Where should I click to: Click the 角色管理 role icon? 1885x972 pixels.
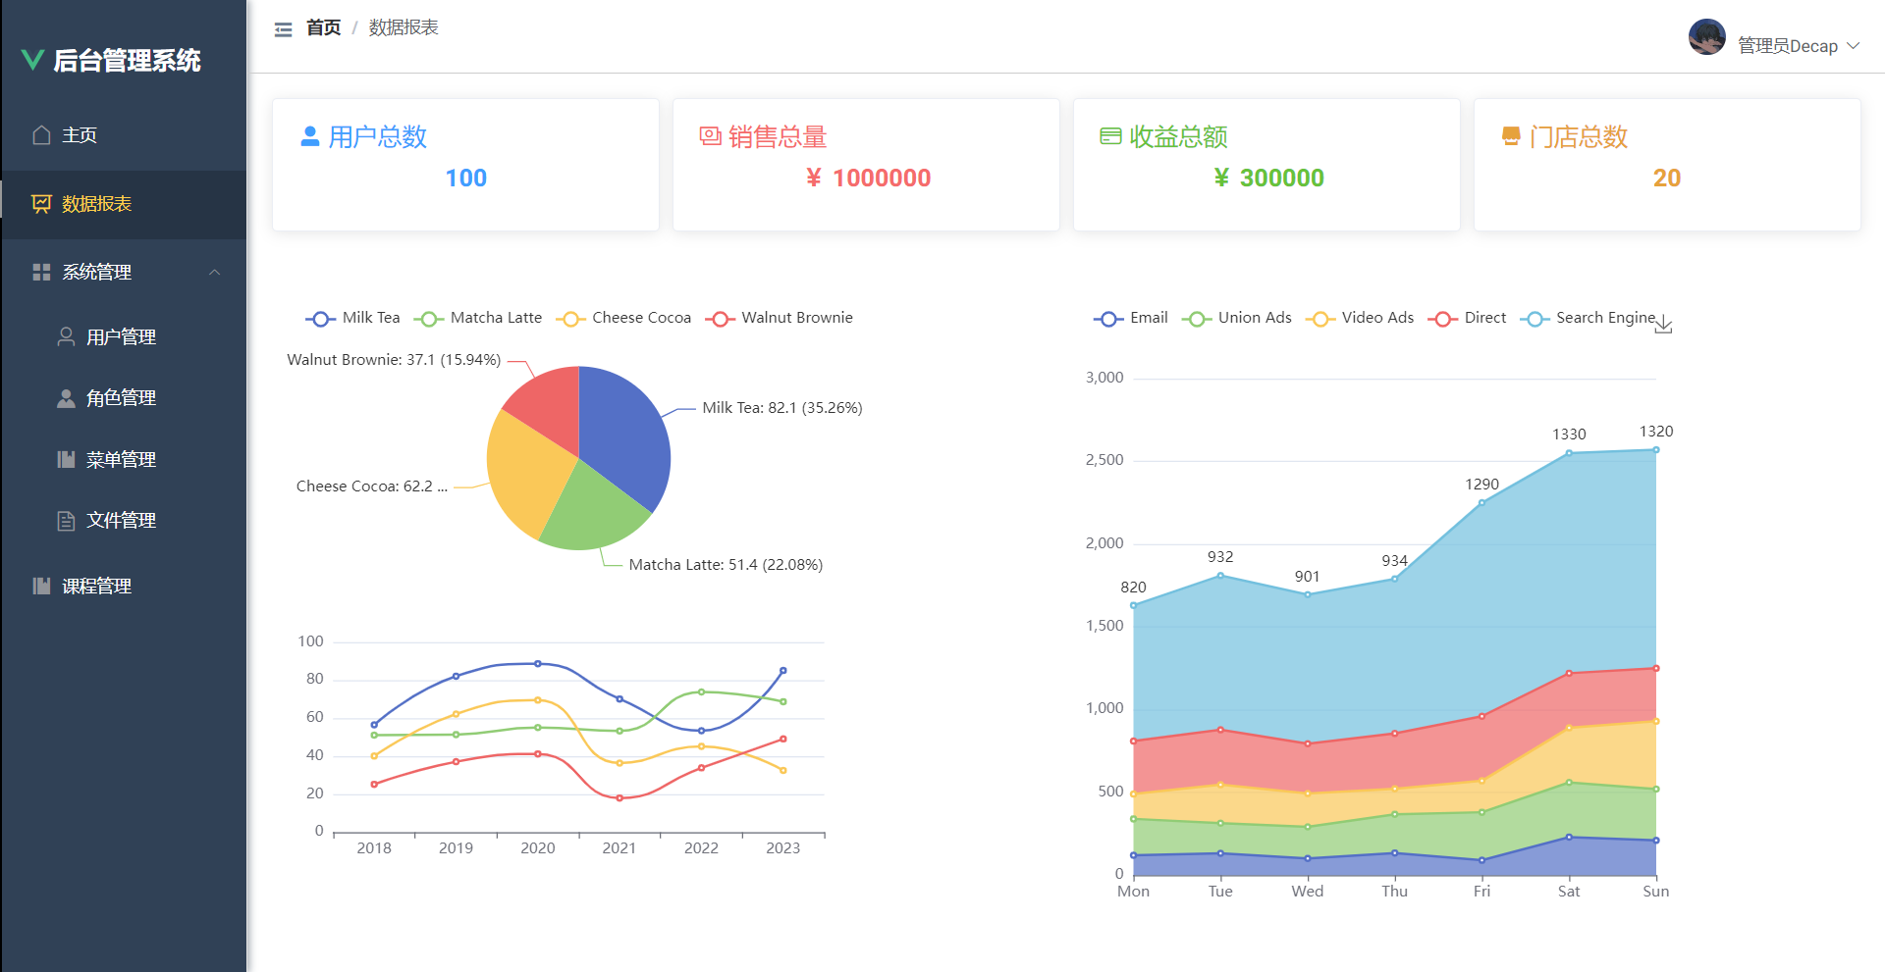[66, 397]
